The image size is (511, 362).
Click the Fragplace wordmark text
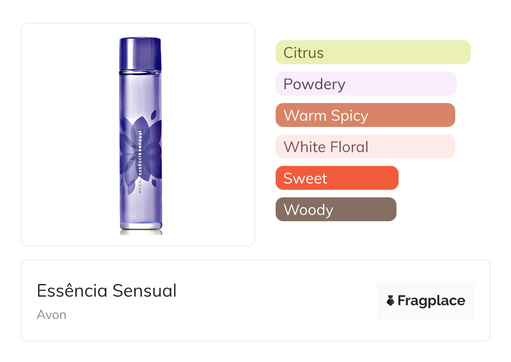pos(431,300)
